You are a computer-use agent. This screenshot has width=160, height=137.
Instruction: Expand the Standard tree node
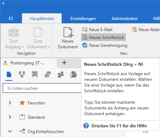point(10,117)
